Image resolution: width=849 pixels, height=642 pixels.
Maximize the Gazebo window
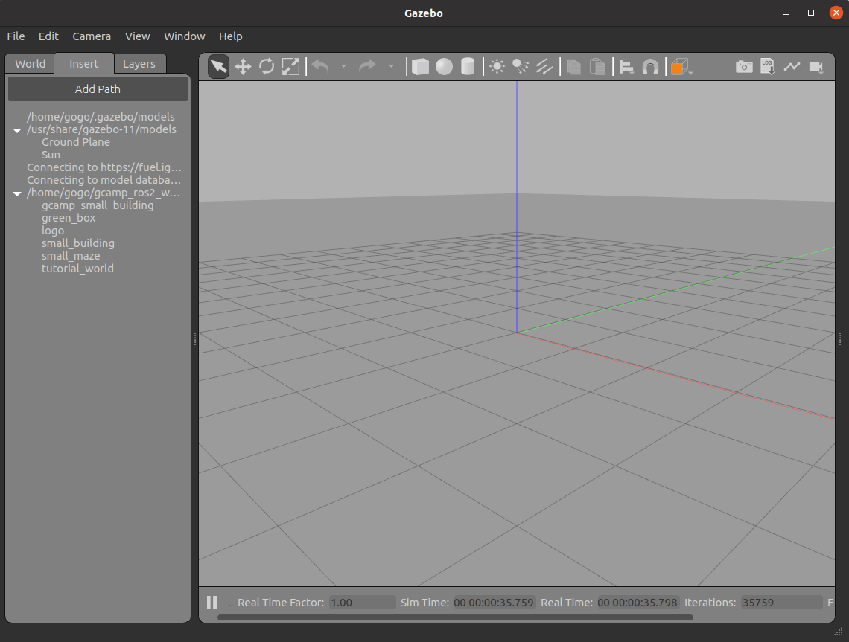[x=810, y=13]
